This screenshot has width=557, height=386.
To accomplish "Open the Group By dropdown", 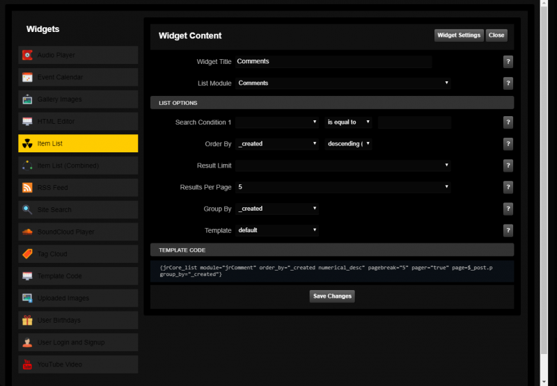I will 276,209.
